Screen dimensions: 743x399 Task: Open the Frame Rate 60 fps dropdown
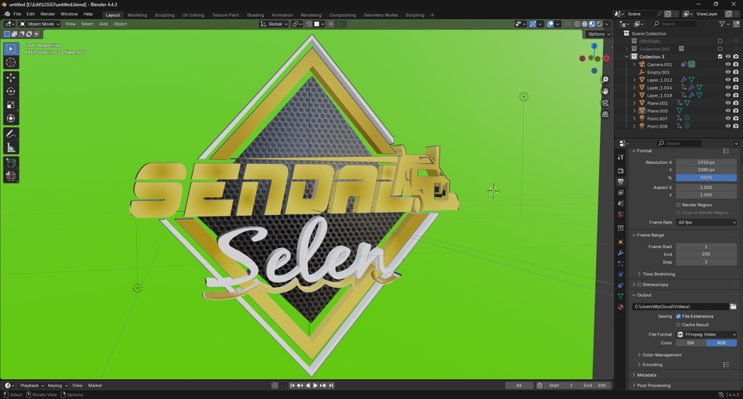point(706,223)
